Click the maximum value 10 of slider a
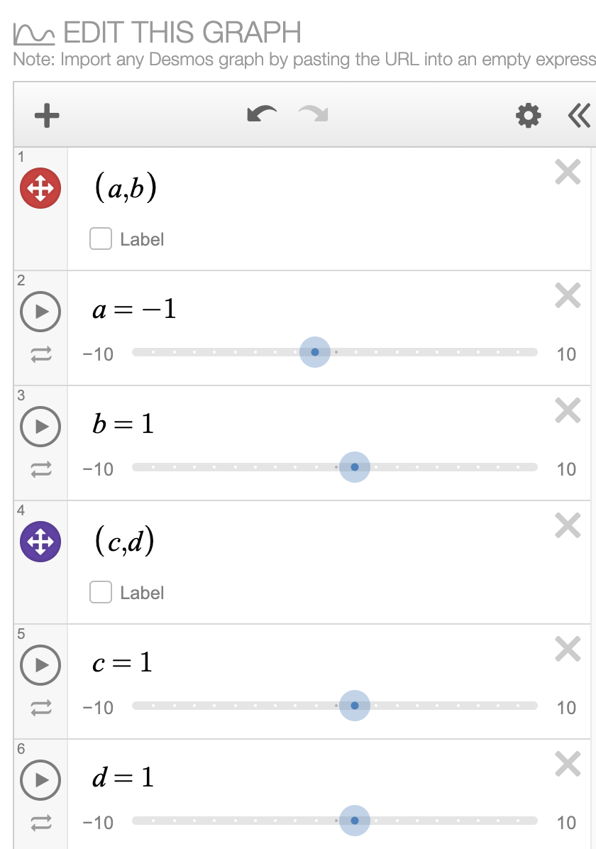596x849 pixels. tap(565, 354)
